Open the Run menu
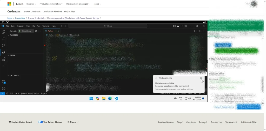This screenshot has height=131, width=266. coord(38,26)
